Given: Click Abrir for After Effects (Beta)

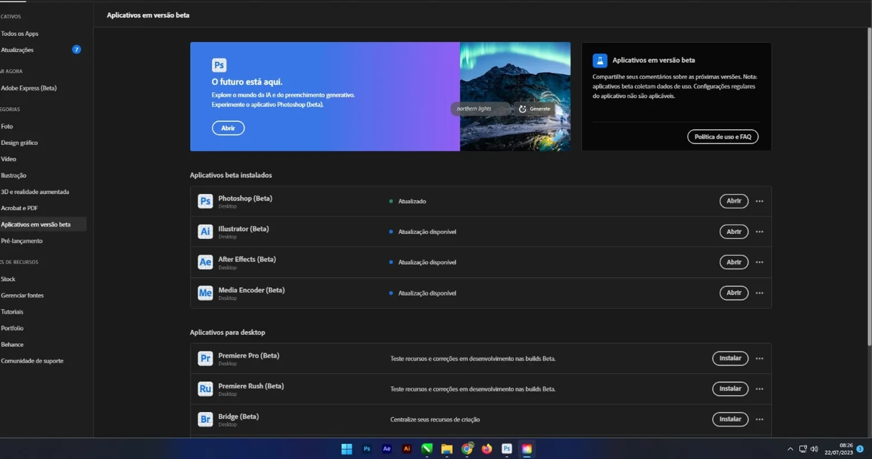Looking at the screenshot, I should tap(734, 262).
